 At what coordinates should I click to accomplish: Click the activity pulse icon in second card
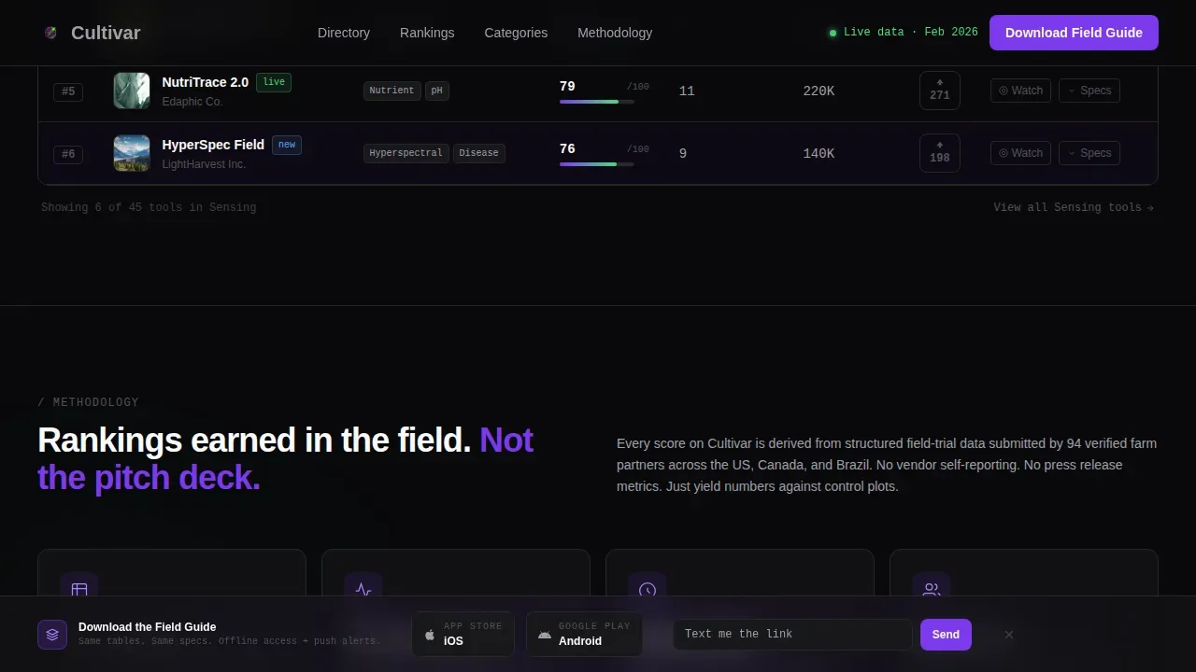[x=363, y=590]
